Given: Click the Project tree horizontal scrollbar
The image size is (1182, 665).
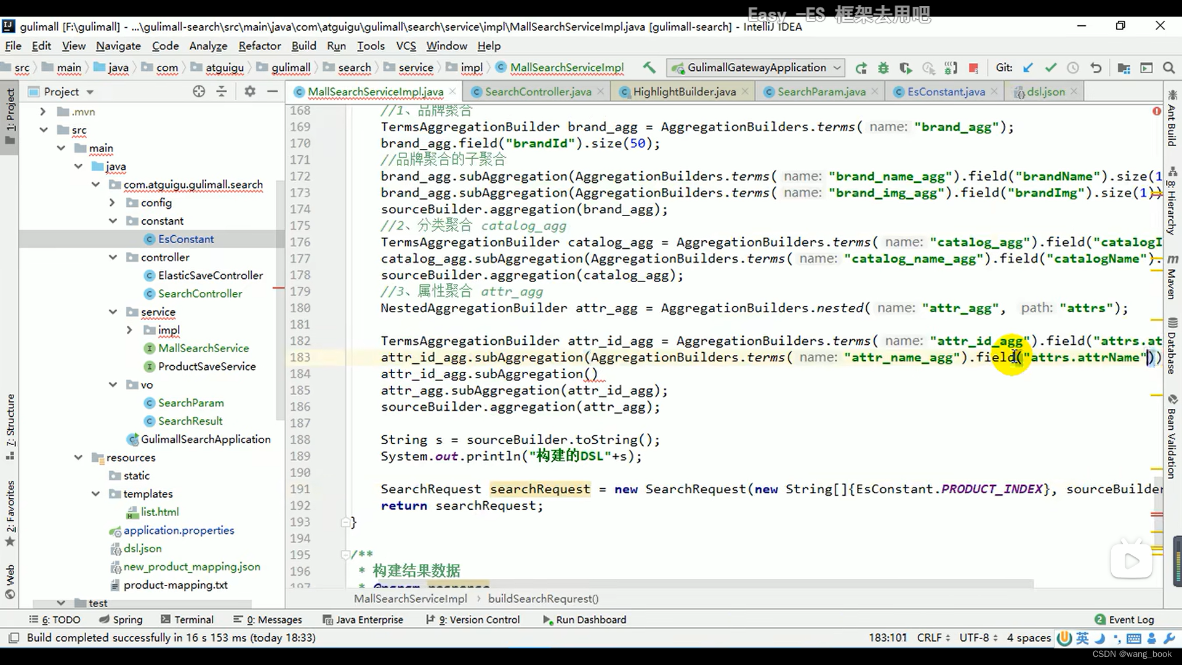Looking at the screenshot, I should pos(142,604).
